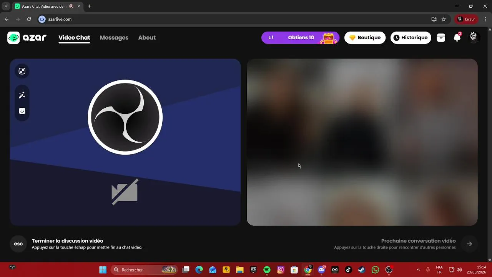
Task: Open Discord from taskbar
Action: tap(321, 270)
